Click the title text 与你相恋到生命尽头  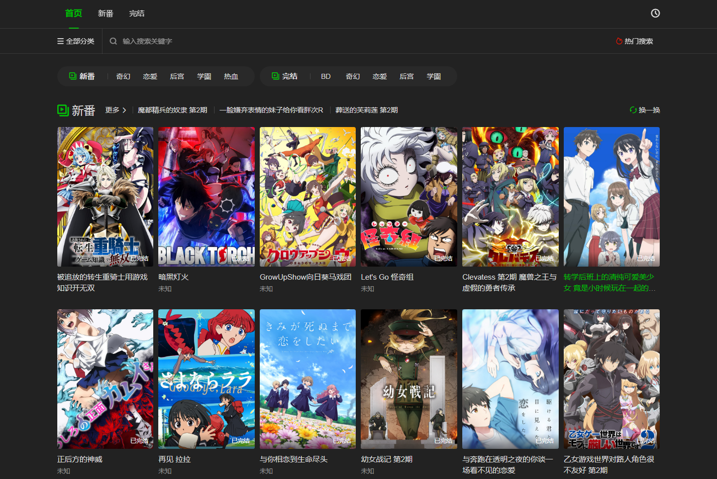[293, 459]
